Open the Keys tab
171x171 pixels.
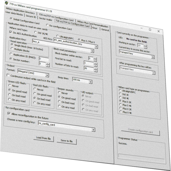pyautogui.click(x=95, y=28)
